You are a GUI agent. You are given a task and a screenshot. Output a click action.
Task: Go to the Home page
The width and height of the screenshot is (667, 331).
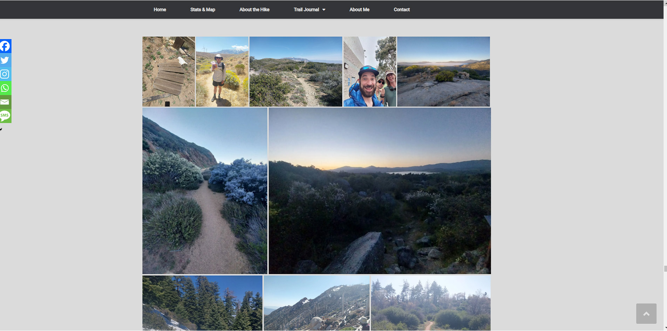160,10
